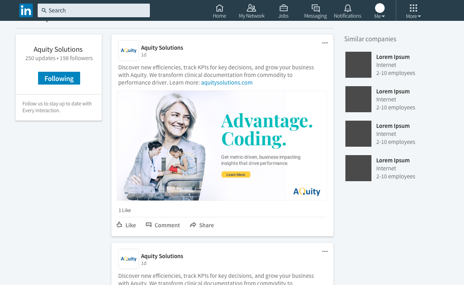The width and height of the screenshot is (464, 285).
Task: Click '1d' timestamp on first post
Action: coord(143,55)
